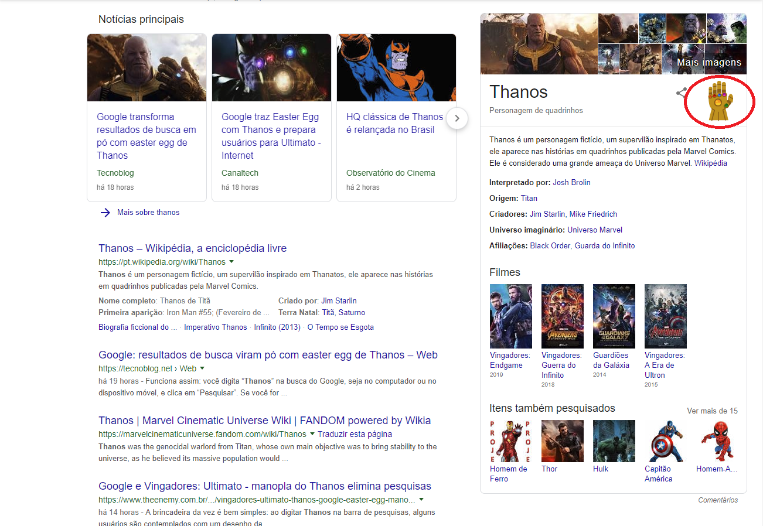Click Traduzir esta página link
The height and width of the screenshot is (526, 763).
point(355,434)
